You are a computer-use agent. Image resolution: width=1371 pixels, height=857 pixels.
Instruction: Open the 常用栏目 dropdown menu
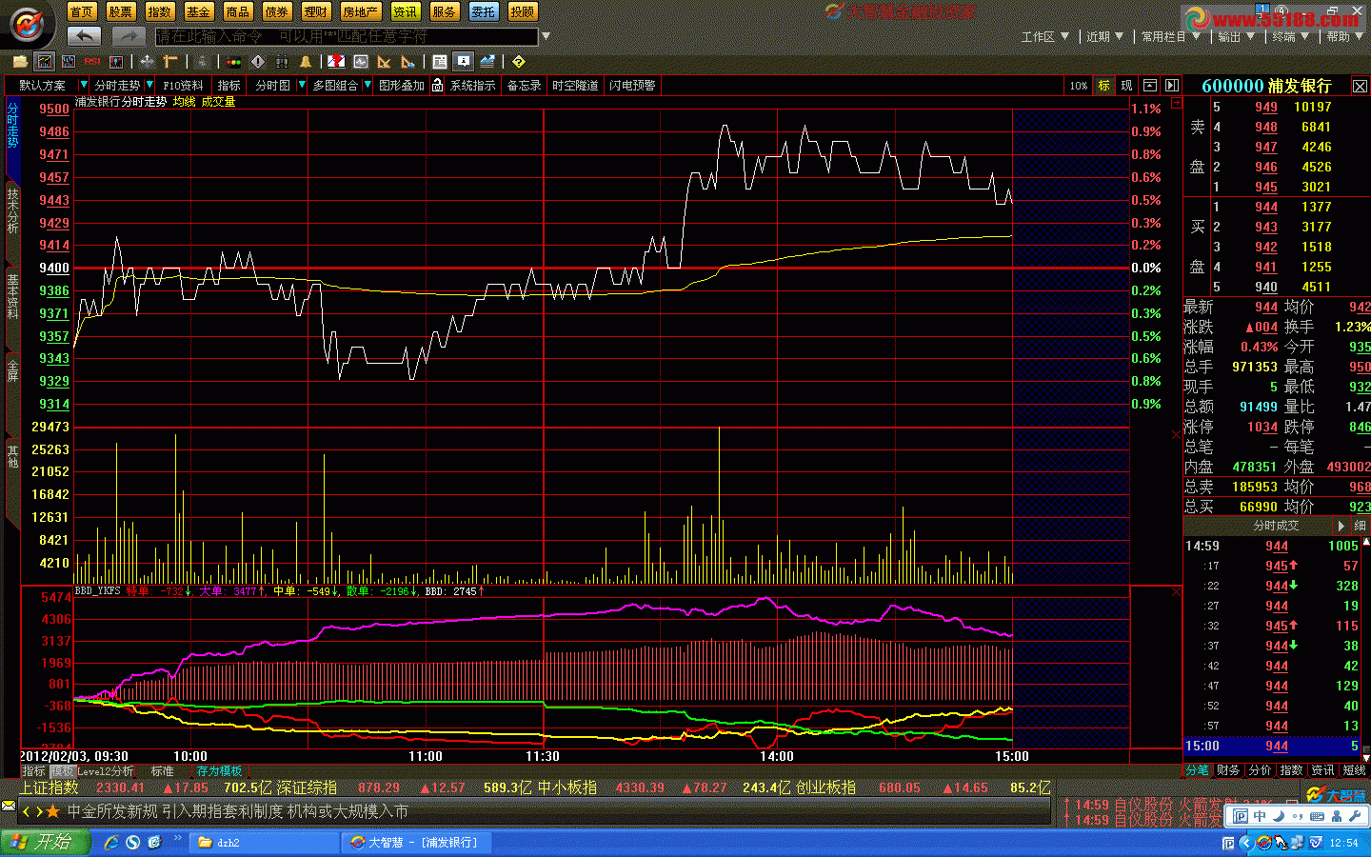1171,36
